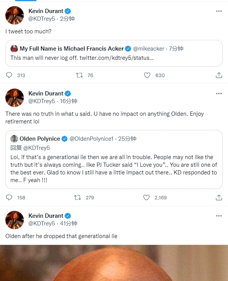Open Kevin Durant name on third tweet
Screen dimensions: 228x281
(x=46, y=216)
